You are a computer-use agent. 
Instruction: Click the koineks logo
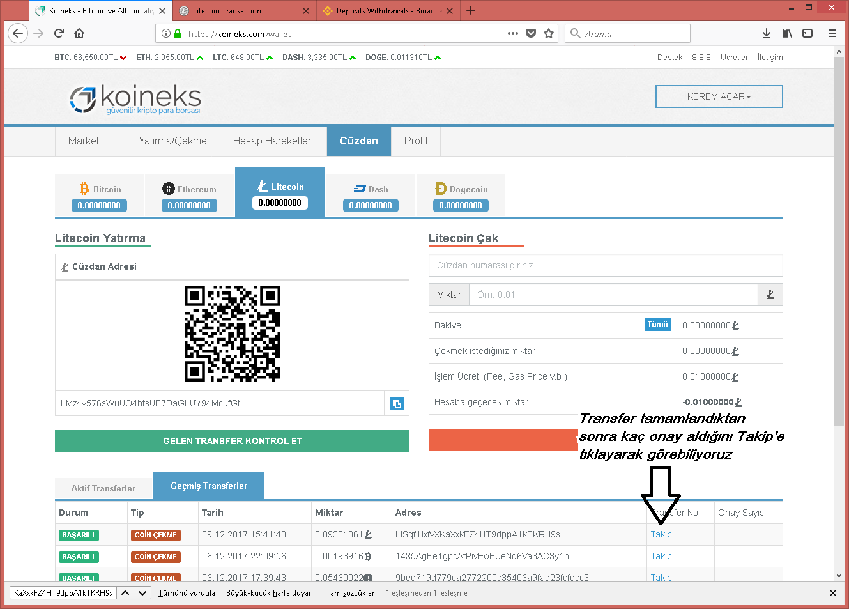135,99
